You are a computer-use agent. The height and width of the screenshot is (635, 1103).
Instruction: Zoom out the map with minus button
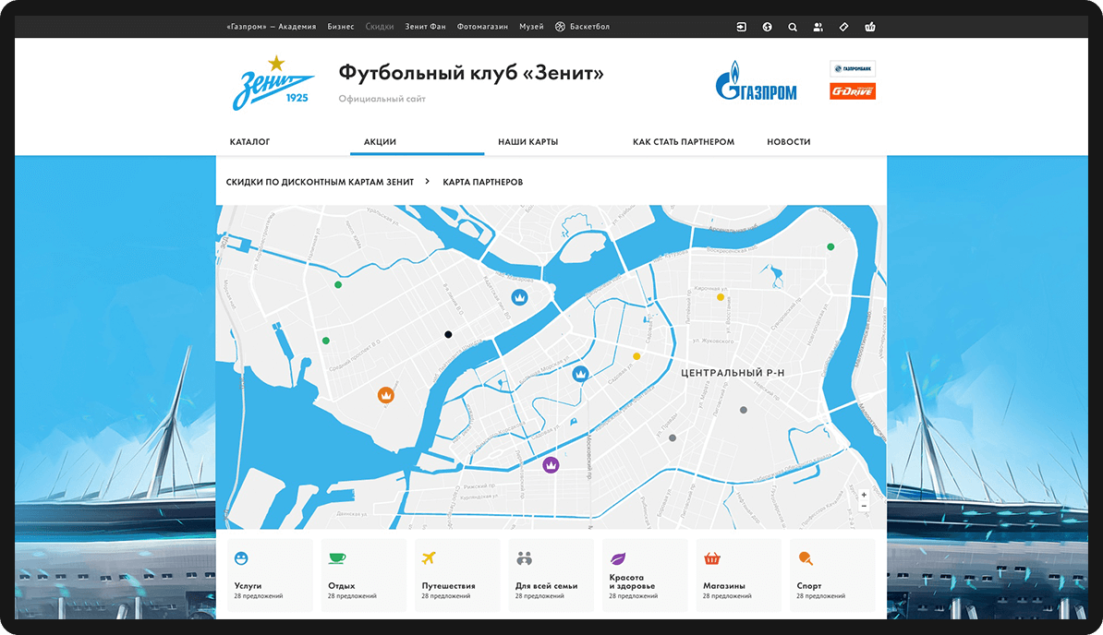coord(864,506)
